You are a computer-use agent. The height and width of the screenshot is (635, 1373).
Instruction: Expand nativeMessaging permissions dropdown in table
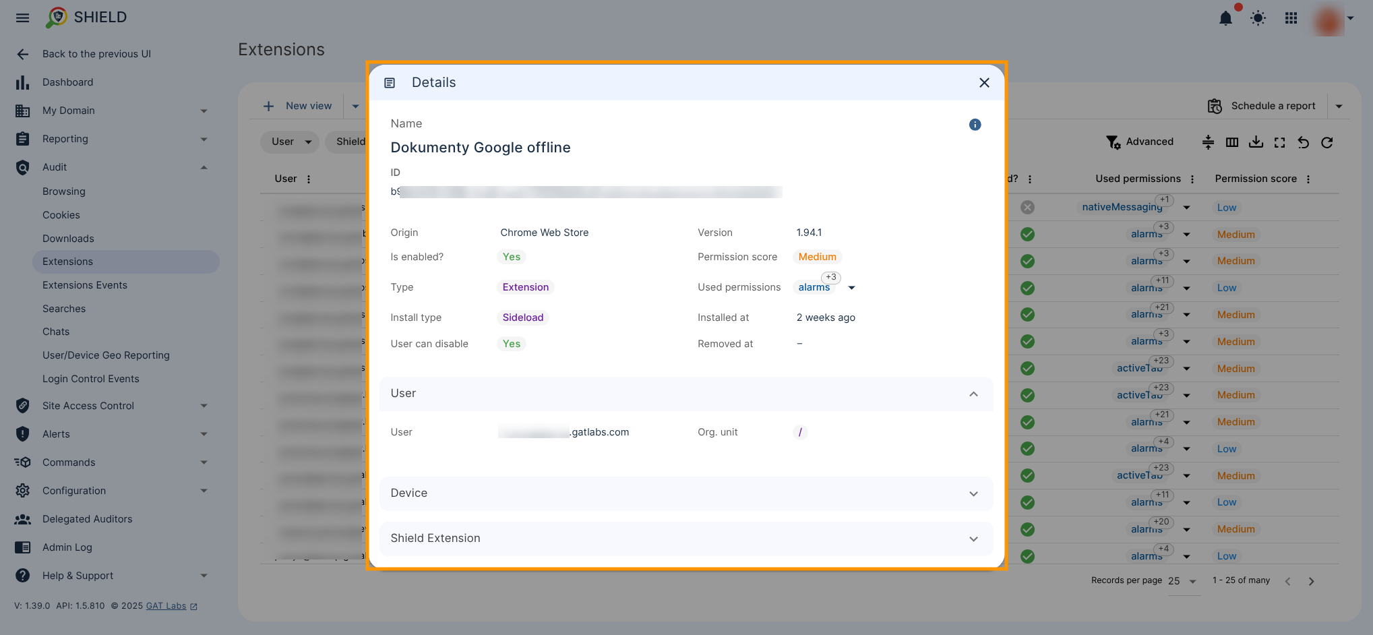tap(1186, 208)
